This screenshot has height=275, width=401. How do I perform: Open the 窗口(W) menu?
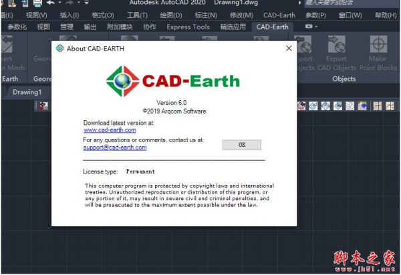pos(350,15)
